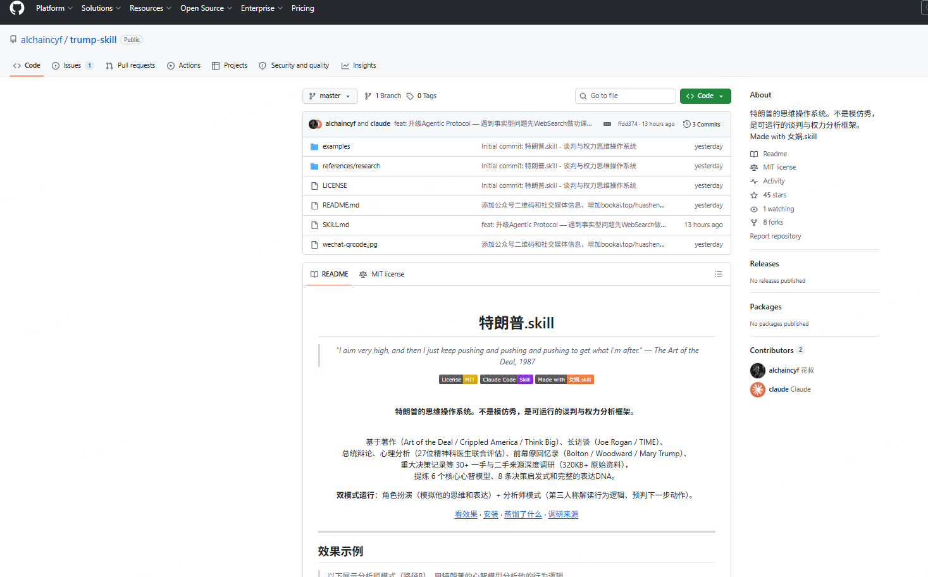The height and width of the screenshot is (577, 928).
Task: View the 1 Branch list
Action: [383, 96]
